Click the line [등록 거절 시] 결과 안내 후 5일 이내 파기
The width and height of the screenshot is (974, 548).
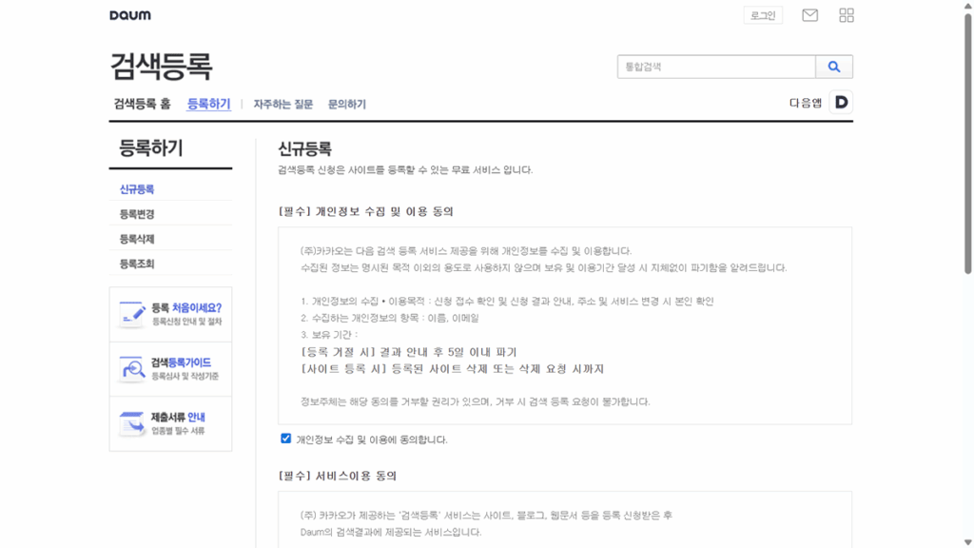click(x=409, y=352)
